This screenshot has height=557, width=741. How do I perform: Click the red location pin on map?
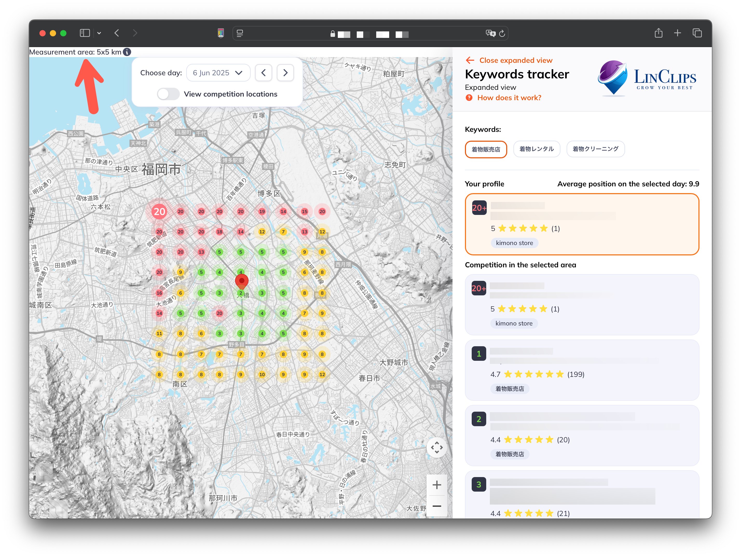click(242, 282)
